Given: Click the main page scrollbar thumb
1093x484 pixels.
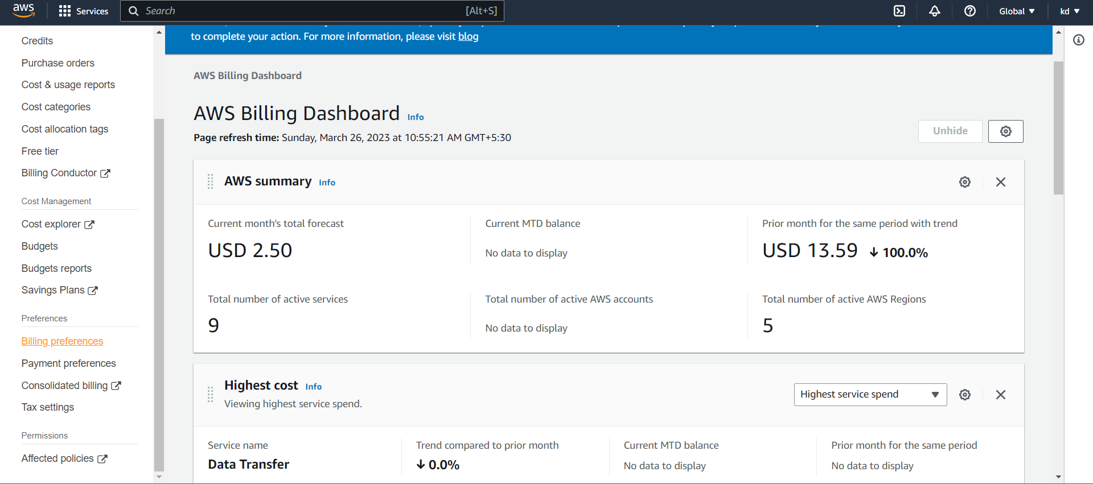Looking at the screenshot, I should [x=1058, y=128].
